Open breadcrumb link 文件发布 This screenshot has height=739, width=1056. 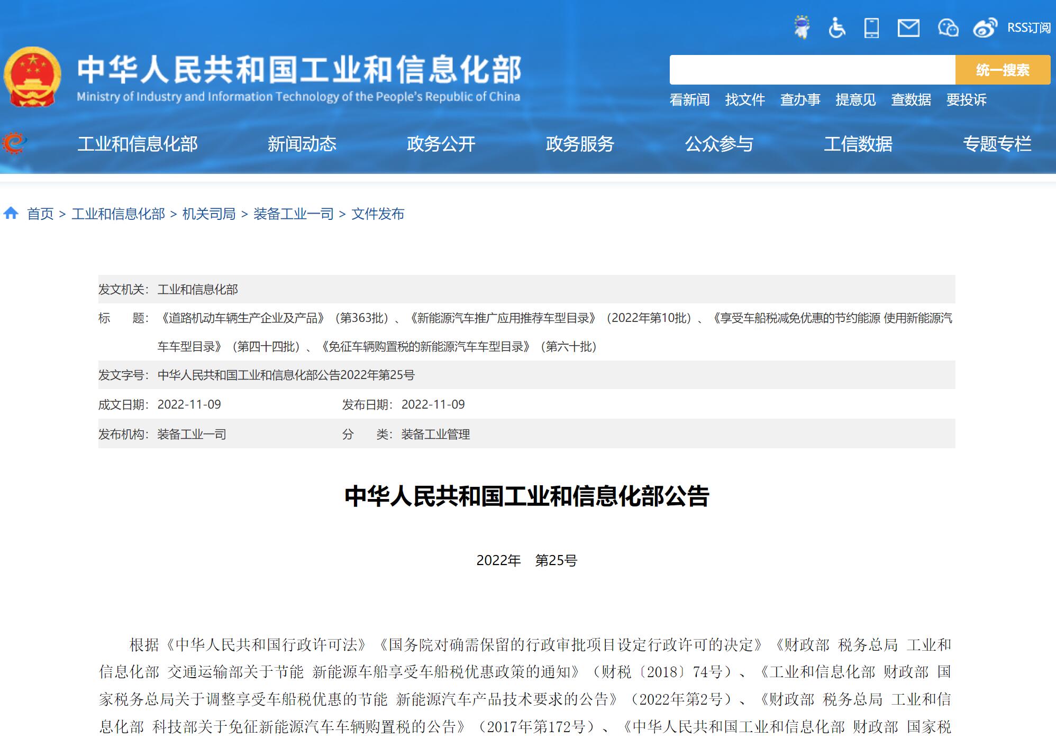click(378, 214)
